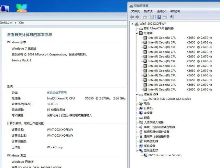Viewport: 220px width, 168px height.
Task: Click the blue Help question-mark toolbar icon
Action: pos(159,17)
